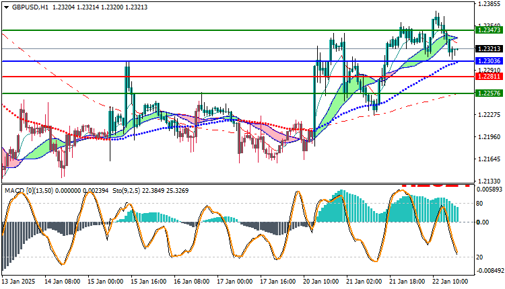Select the price scale value 1.21960

[490, 137]
